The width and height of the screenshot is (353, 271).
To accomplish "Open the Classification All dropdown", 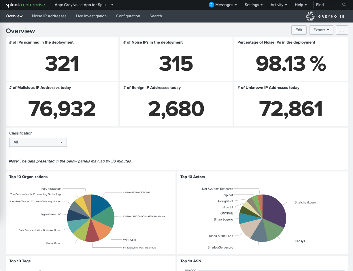I will [x=38, y=142].
